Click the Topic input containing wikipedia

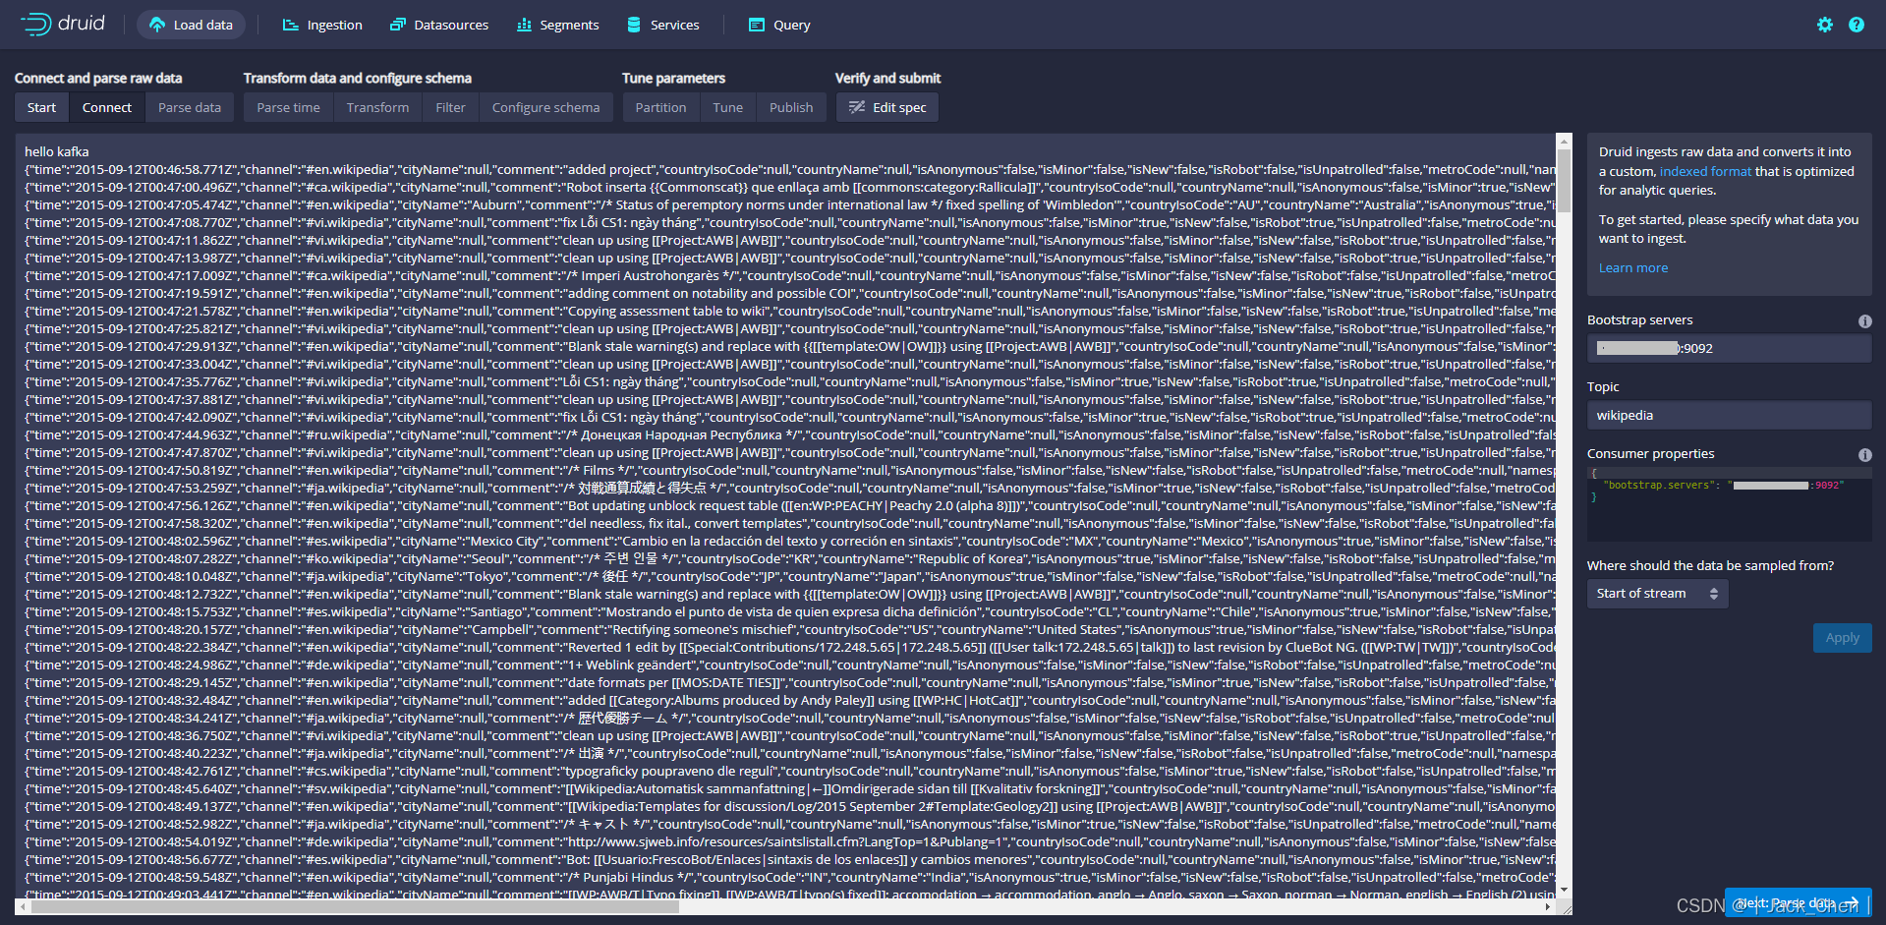[1729, 415]
